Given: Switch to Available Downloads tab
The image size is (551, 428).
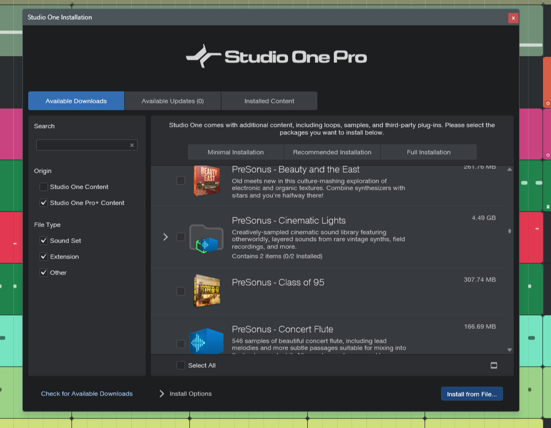Looking at the screenshot, I should [76, 101].
